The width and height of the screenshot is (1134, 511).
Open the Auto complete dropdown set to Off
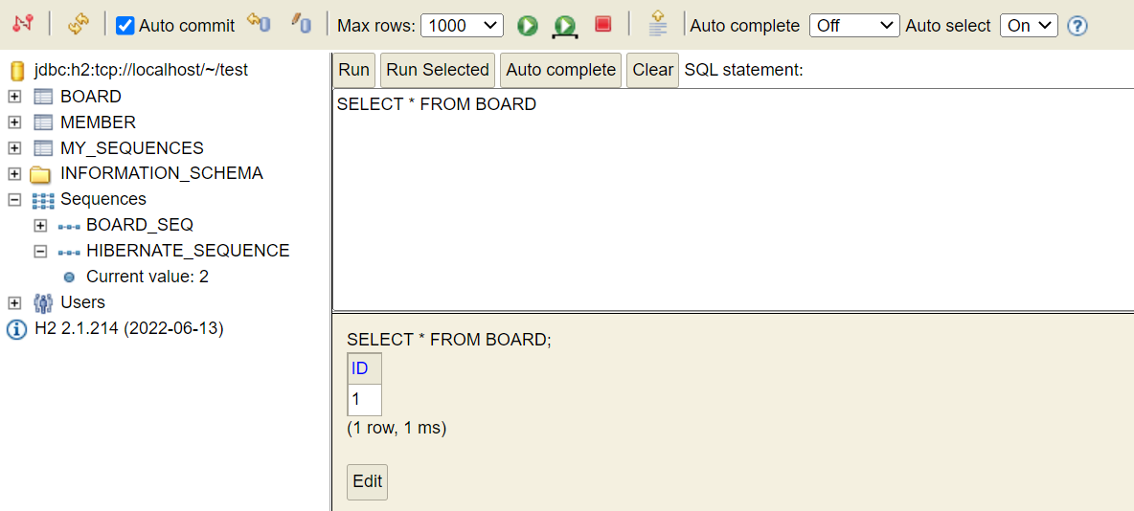pyautogui.click(x=855, y=25)
